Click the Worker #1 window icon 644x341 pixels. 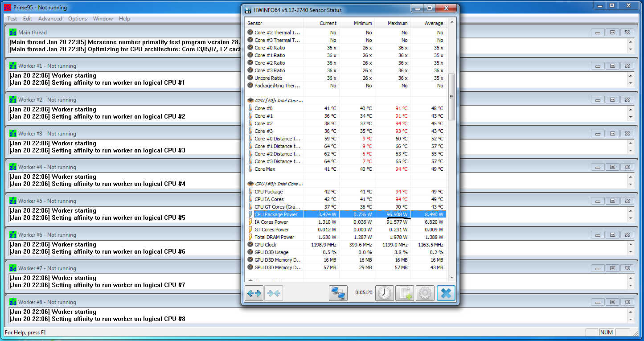[x=13, y=66]
